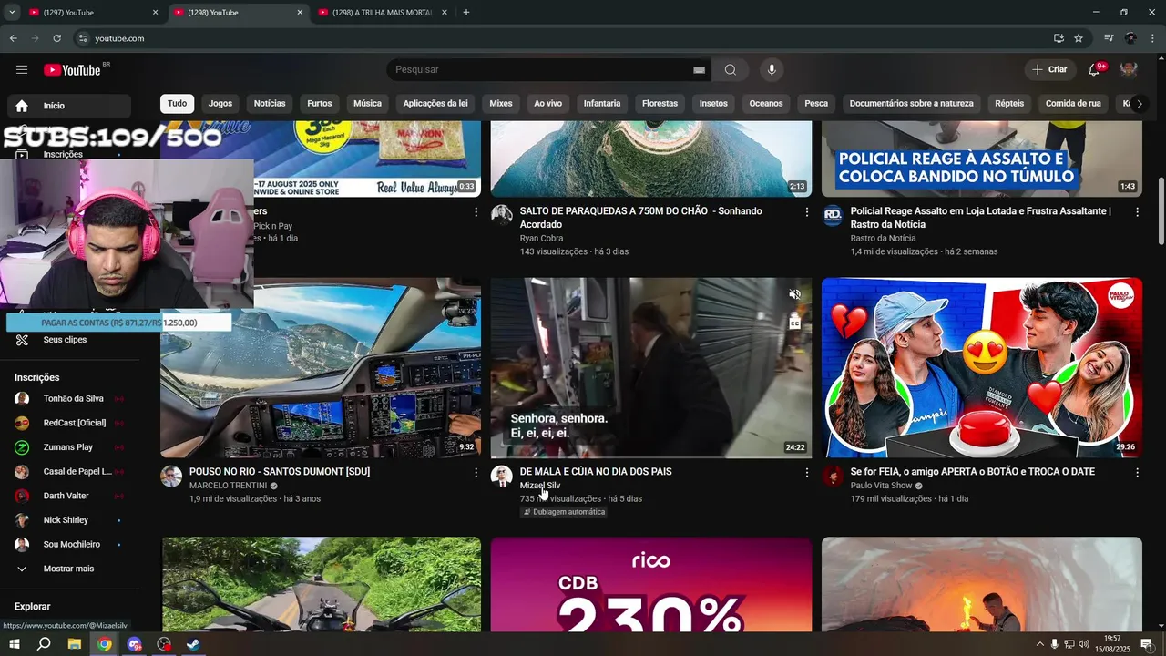Bookmark the page with the star icon
Viewport: 1166px width, 656px height.
click(x=1079, y=38)
